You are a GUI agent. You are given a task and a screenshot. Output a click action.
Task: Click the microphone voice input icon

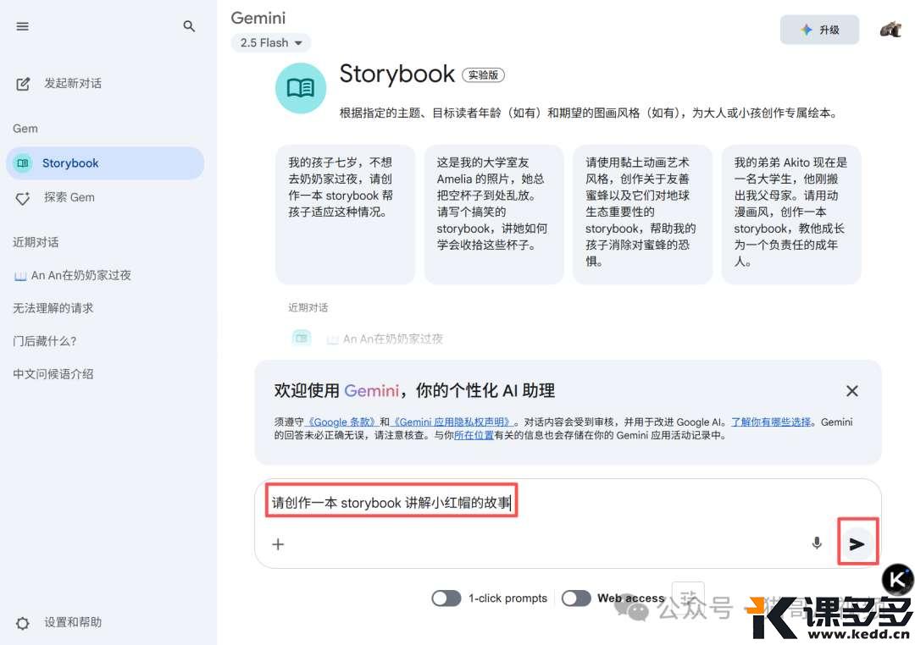(x=817, y=543)
